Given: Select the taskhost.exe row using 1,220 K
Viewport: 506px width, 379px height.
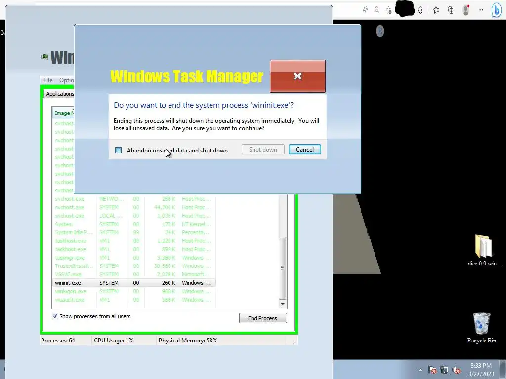Looking at the screenshot, I should 133,241.
